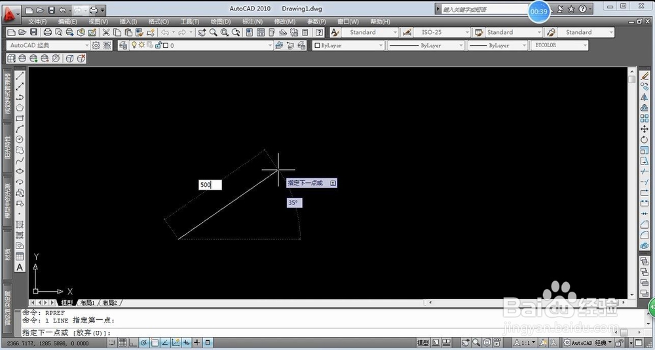Screen dimensions: 655x350
Task: Toggle Snap Mode in status bar
Action: (112, 343)
